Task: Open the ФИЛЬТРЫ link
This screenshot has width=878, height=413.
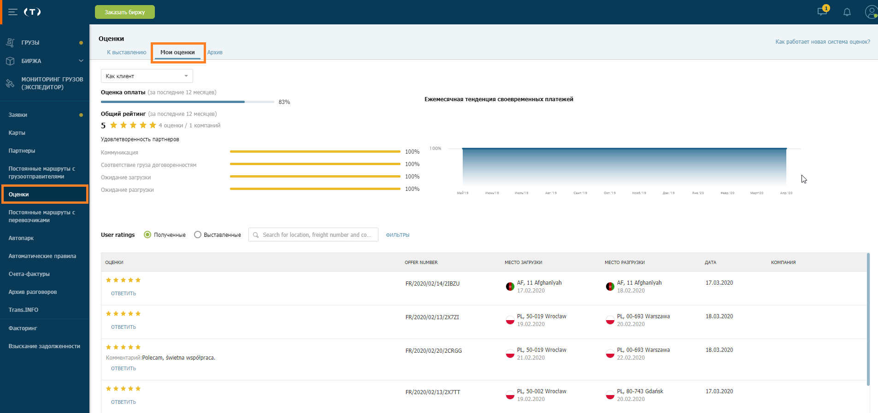Action: click(x=398, y=235)
